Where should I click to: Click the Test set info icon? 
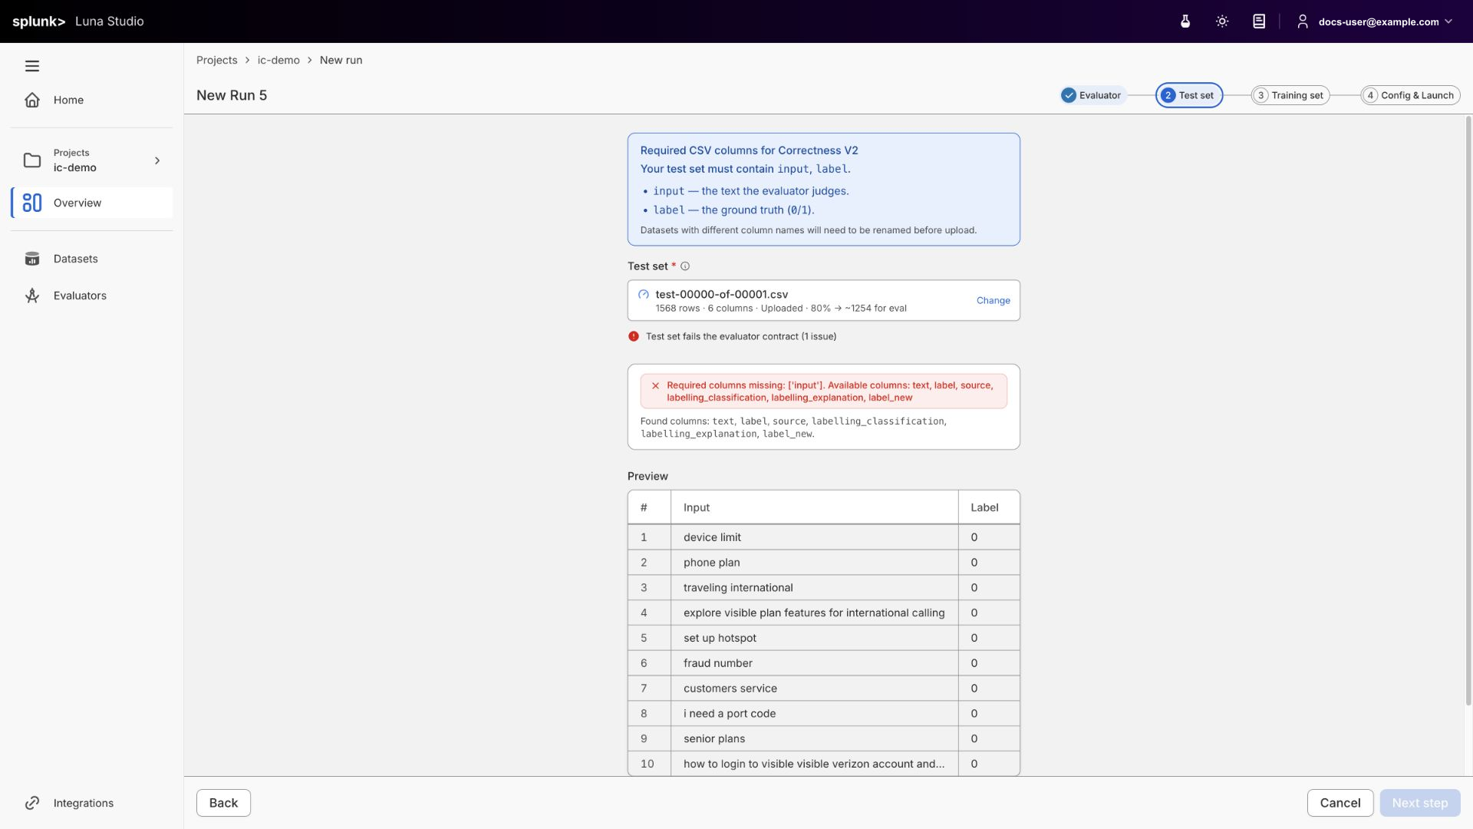point(685,266)
